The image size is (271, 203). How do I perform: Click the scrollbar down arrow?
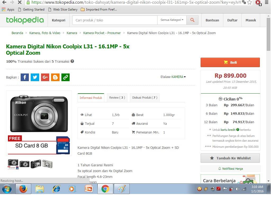[x=268, y=181]
